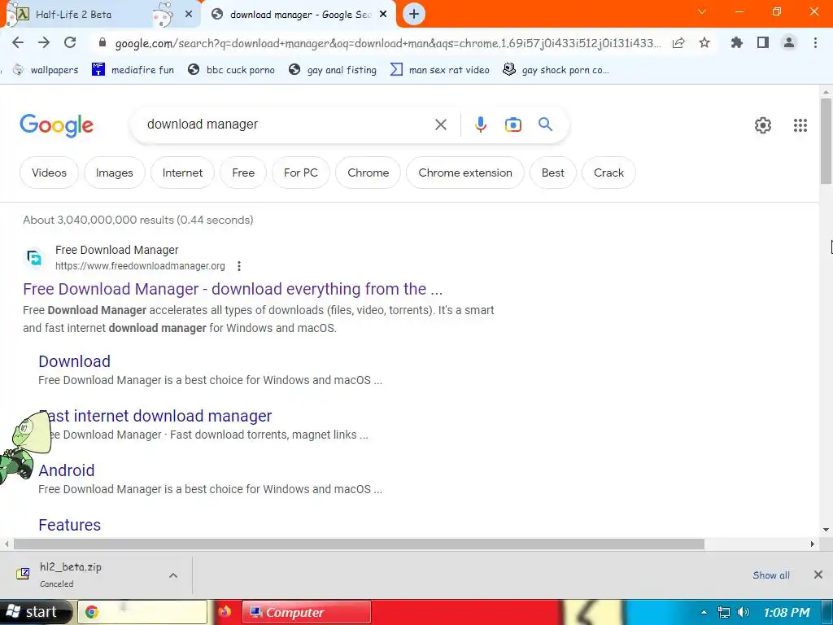Open the Android sitelink
Screen dimensions: 833x625
(67, 470)
